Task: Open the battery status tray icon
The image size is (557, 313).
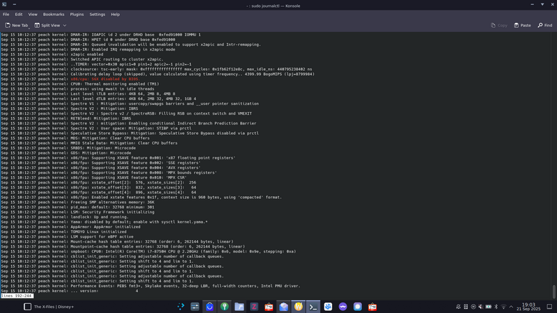Action: pos(489,307)
